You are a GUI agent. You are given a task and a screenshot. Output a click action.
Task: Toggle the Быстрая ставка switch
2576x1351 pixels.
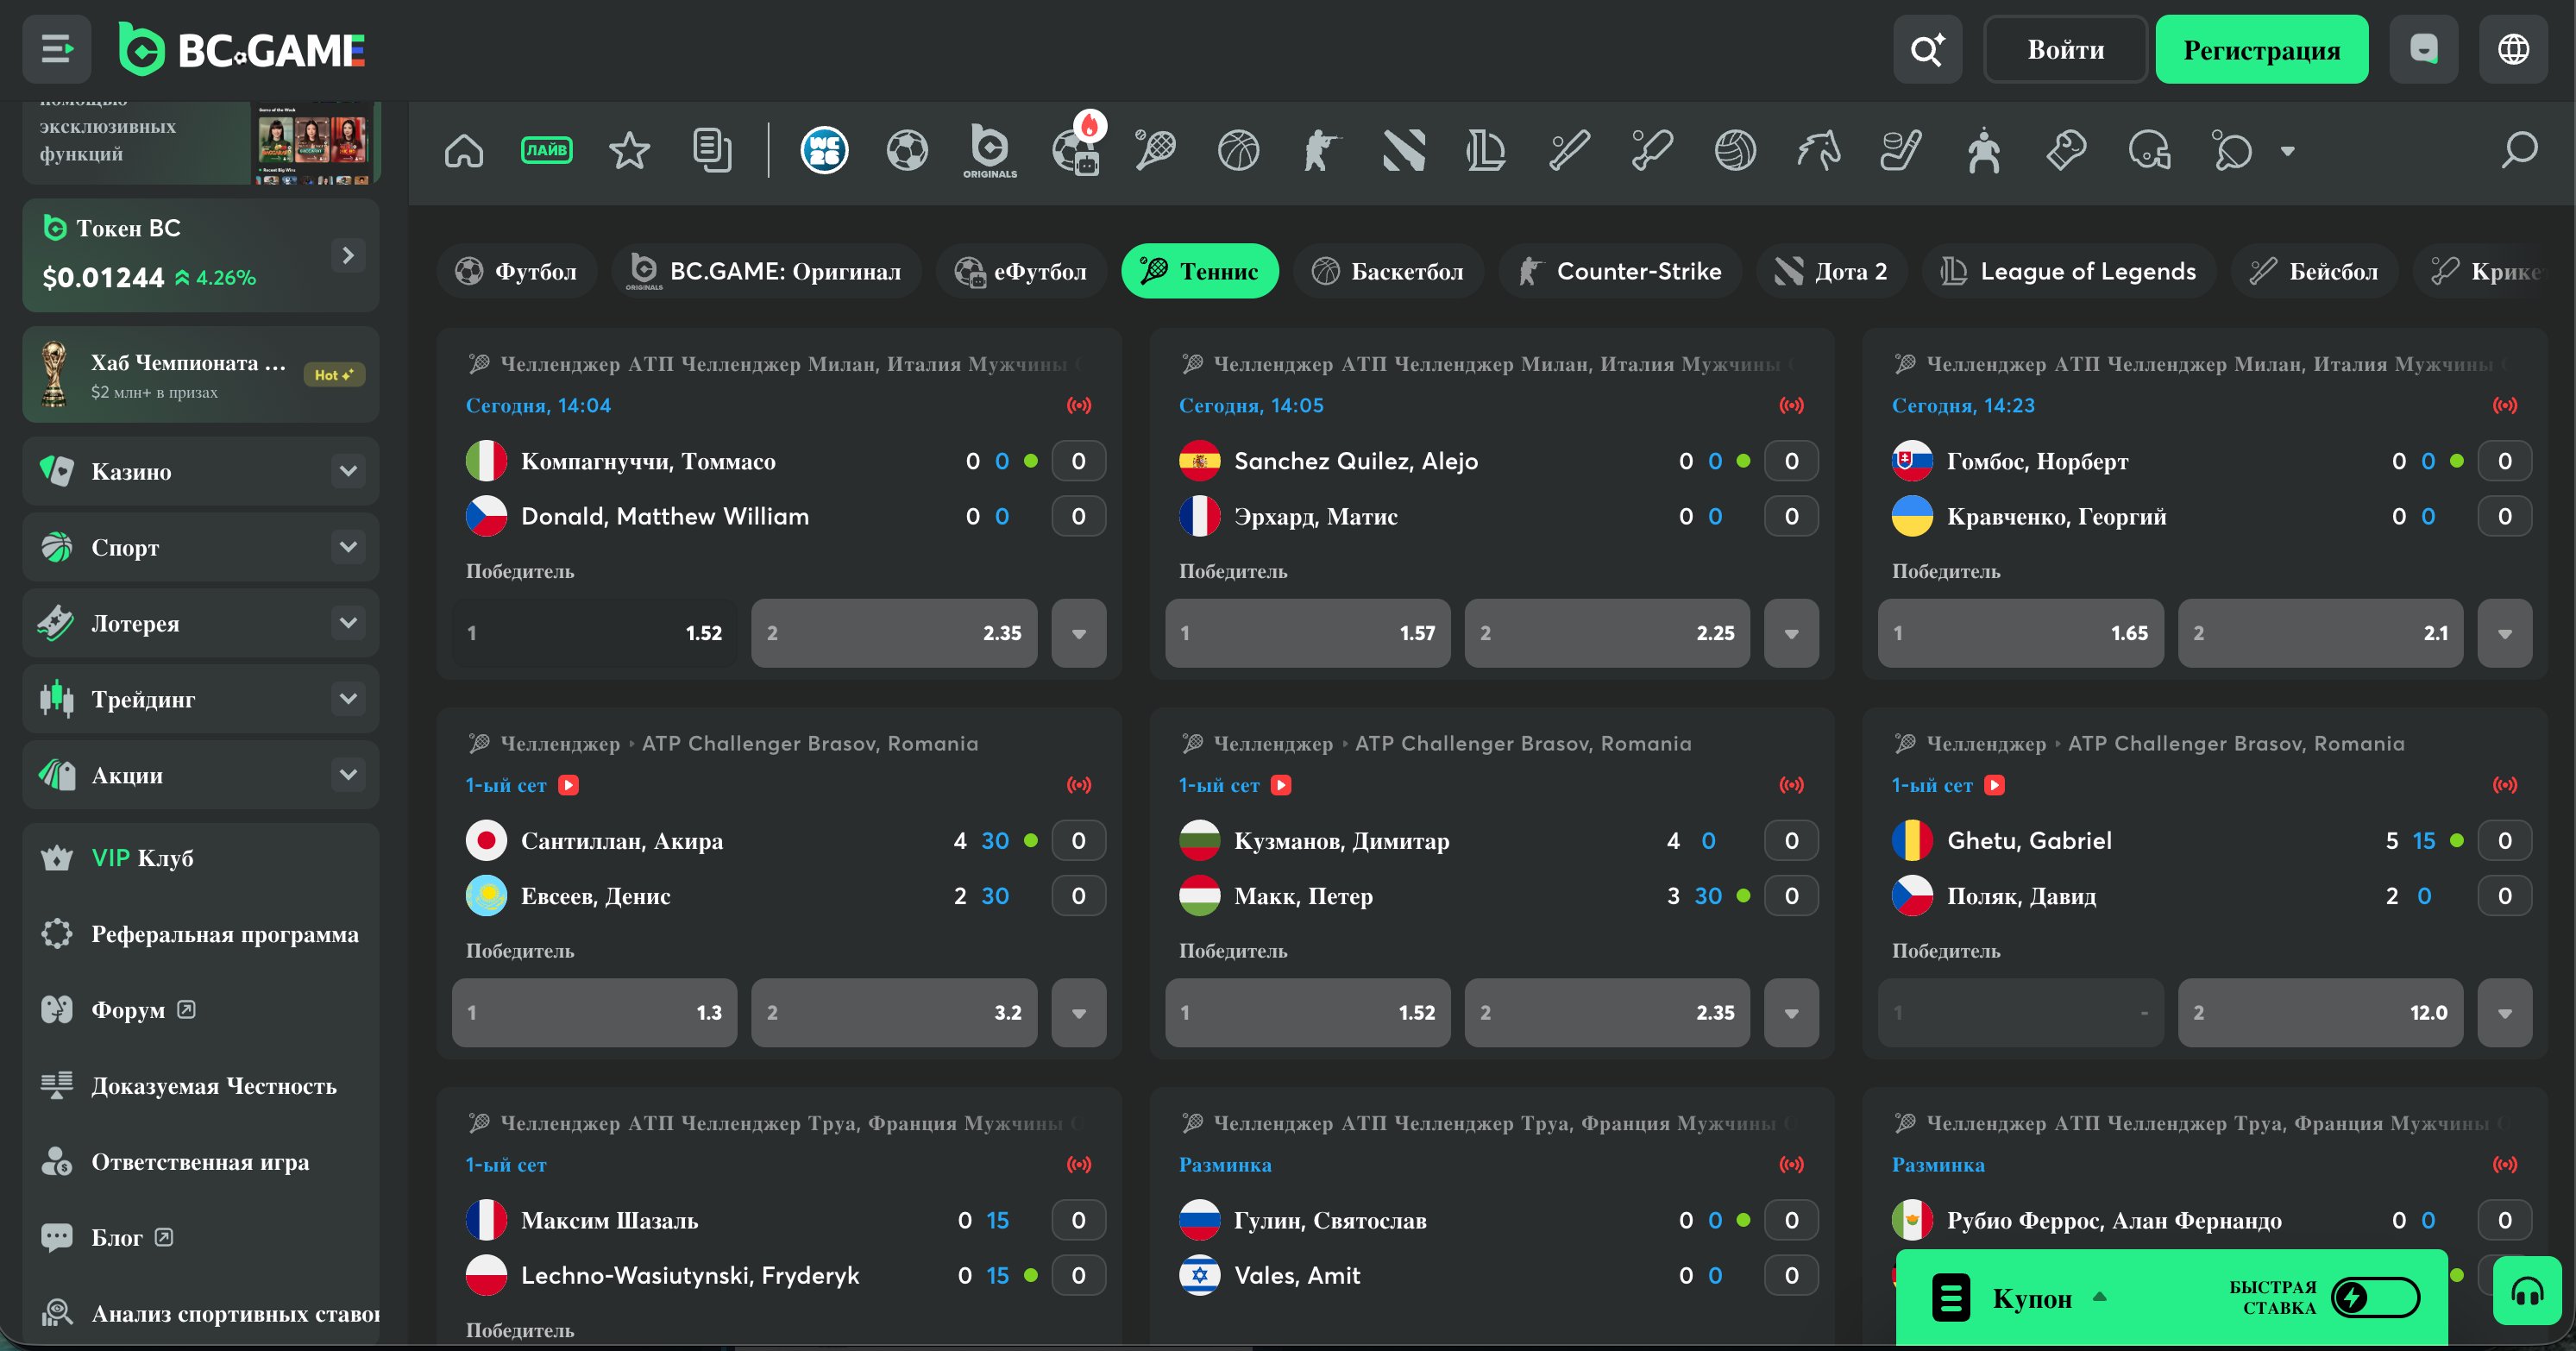[2375, 1297]
